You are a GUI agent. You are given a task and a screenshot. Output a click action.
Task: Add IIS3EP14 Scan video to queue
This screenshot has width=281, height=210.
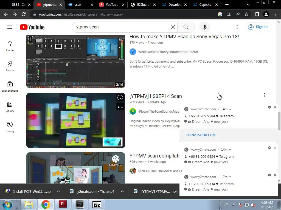tap(120, 107)
